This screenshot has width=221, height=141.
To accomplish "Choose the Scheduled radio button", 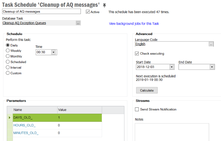I will tap(8, 62).
